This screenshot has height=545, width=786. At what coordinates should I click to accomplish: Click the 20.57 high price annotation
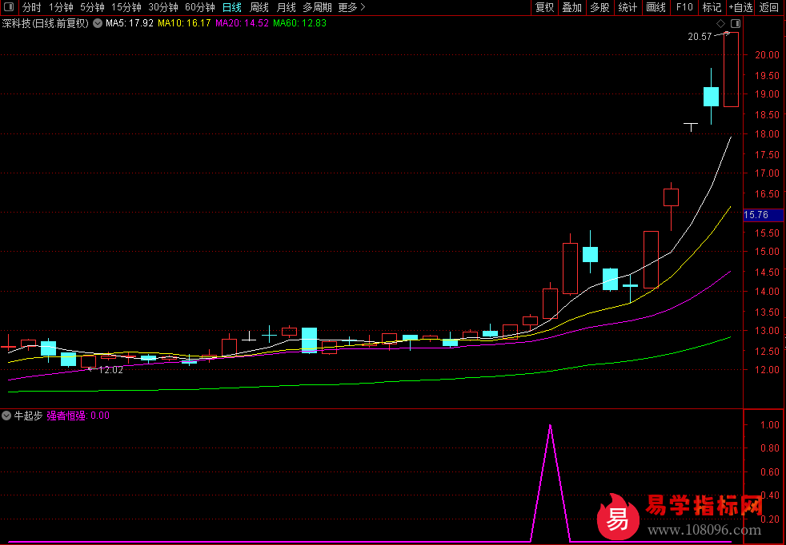700,36
